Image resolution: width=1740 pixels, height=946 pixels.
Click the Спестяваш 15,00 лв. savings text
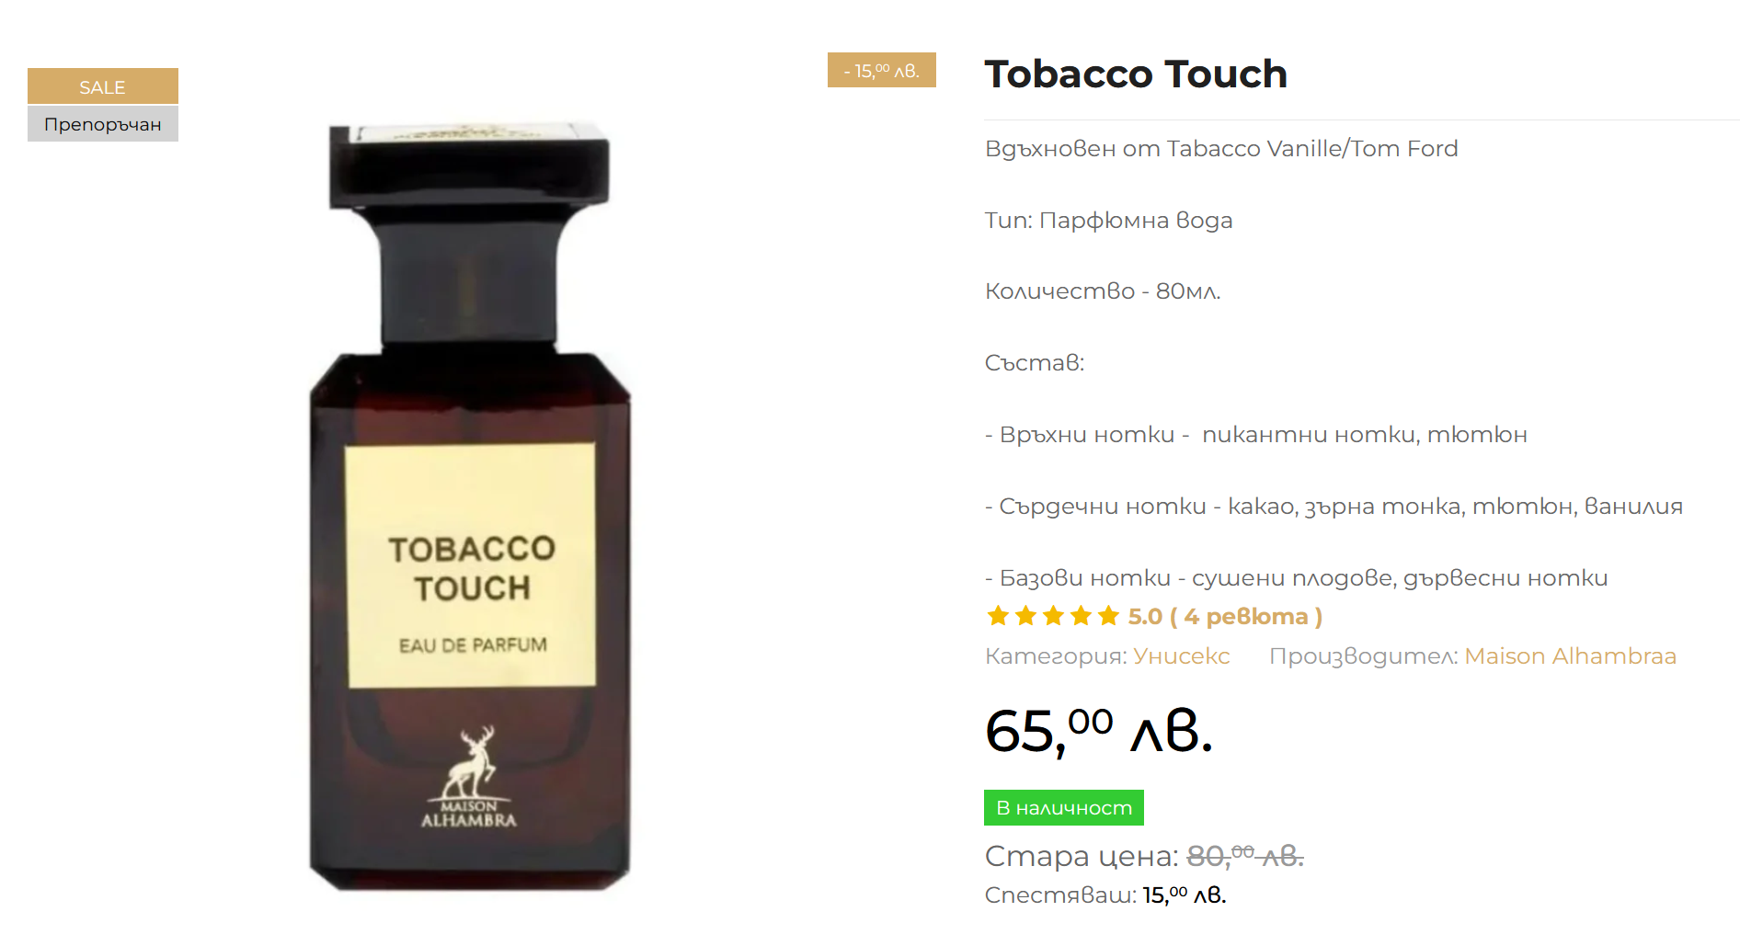1105,895
